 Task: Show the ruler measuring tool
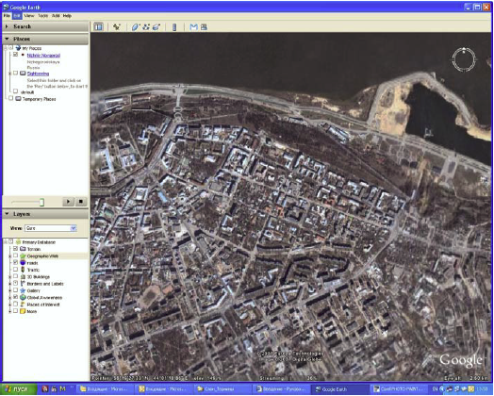coord(174,27)
